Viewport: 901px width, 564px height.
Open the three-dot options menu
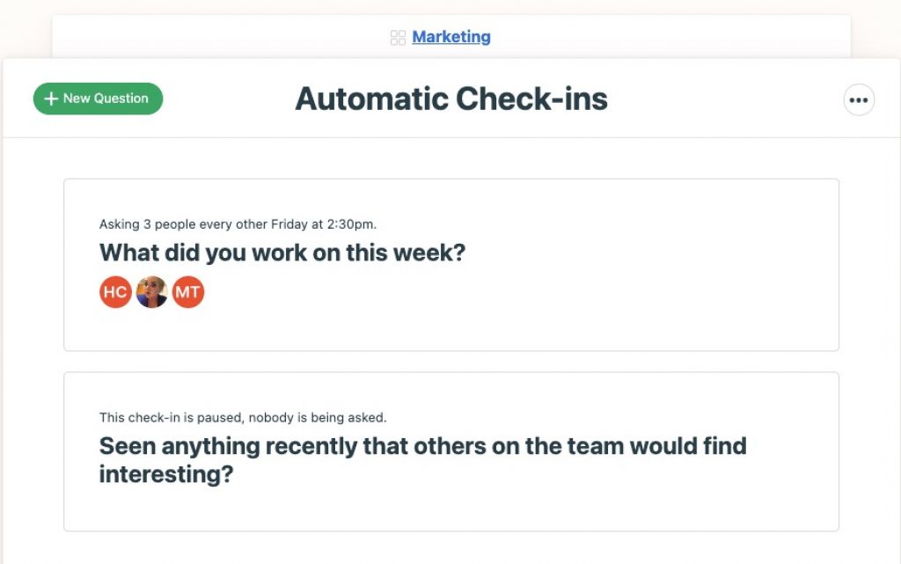pyautogui.click(x=859, y=100)
